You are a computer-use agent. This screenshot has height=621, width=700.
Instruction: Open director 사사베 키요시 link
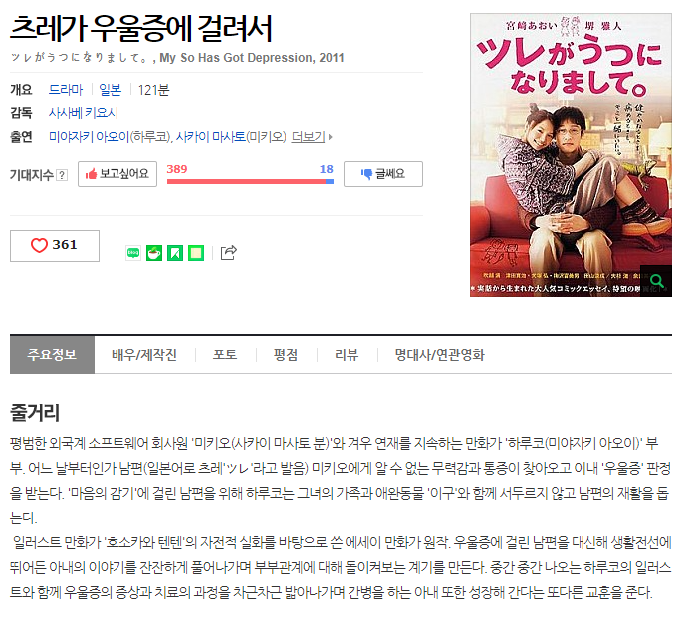[84, 113]
